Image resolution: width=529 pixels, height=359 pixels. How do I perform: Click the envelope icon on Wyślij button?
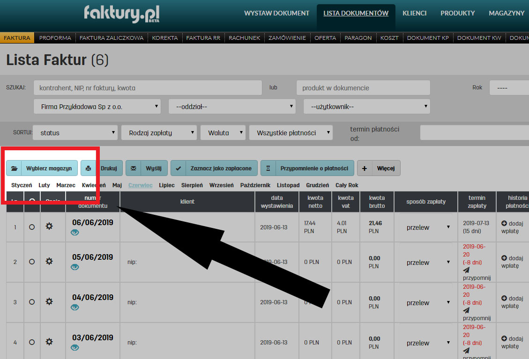click(134, 168)
